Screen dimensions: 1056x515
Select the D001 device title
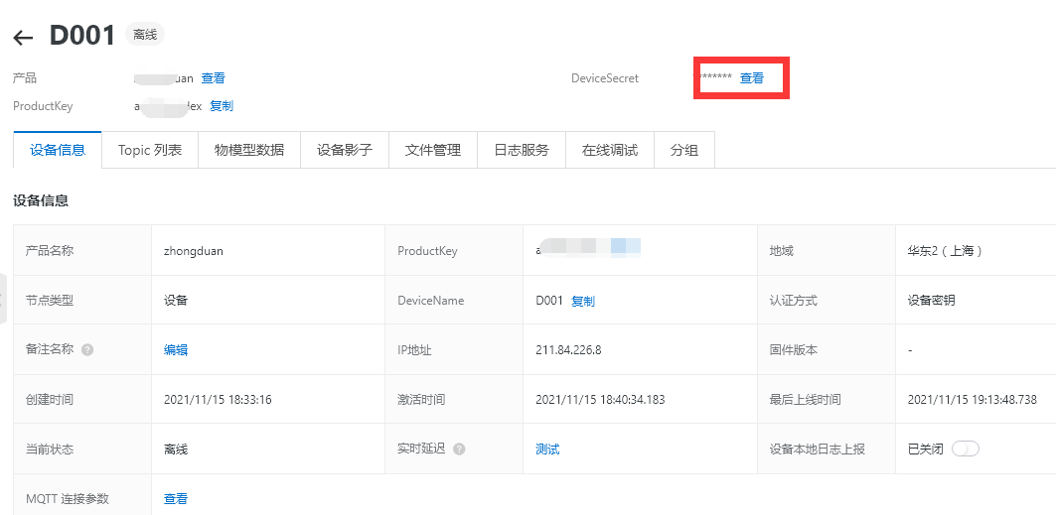(x=82, y=35)
